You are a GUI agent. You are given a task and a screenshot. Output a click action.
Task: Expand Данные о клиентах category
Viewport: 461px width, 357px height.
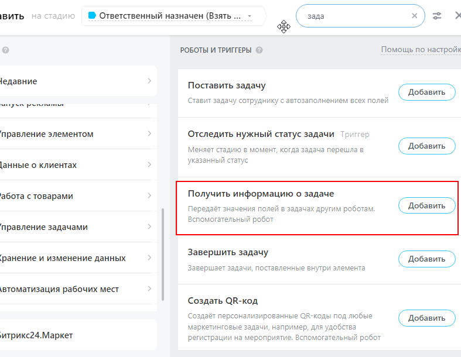click(76, 165)
